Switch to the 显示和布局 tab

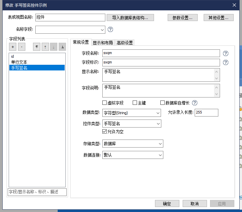coord(103,43)
